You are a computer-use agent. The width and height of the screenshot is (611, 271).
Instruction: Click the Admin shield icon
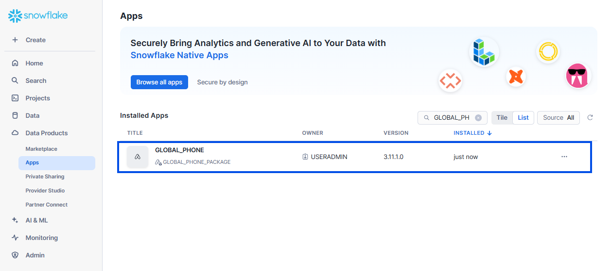[x=15, y=255]
